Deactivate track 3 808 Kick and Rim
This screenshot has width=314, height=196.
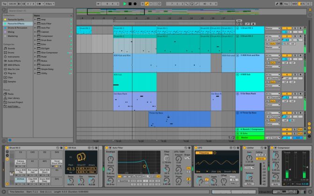coord(287,56)
